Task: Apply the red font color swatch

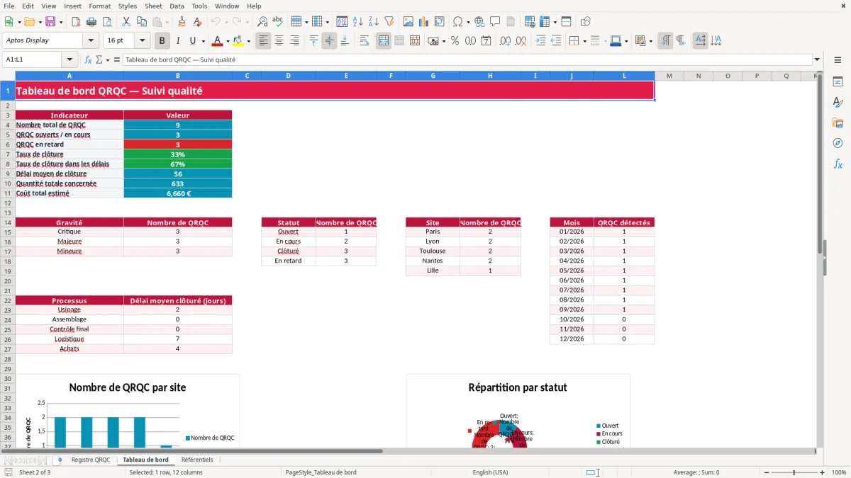Action: (x=217, y=41)
